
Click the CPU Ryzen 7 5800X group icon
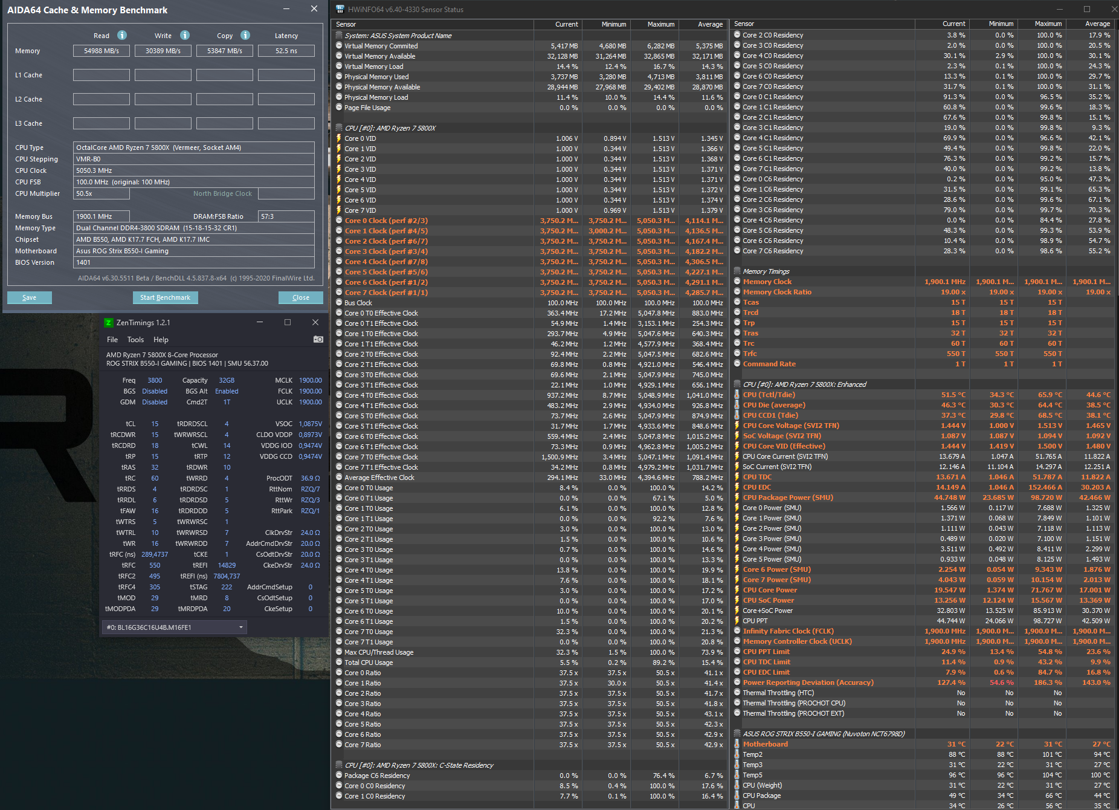coord(339,128)
